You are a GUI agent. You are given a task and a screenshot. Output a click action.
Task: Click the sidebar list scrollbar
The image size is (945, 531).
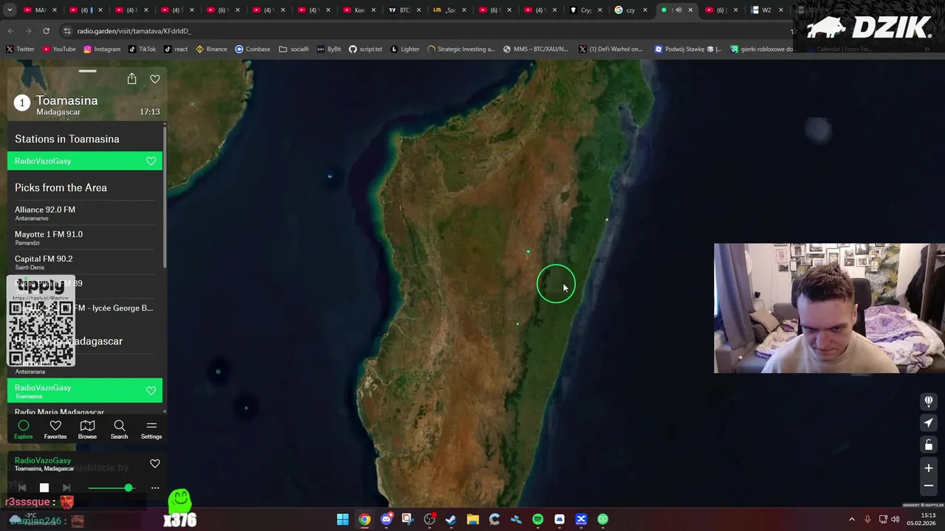(165, 199)
